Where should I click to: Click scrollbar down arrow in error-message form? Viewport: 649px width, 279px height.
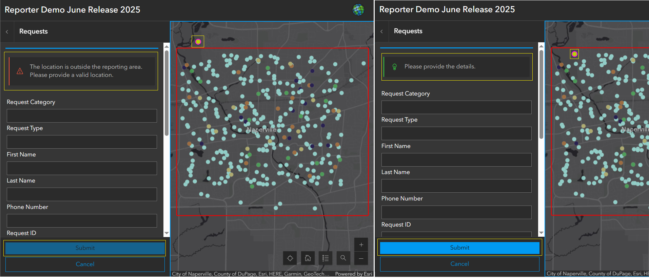pos(166,233)
